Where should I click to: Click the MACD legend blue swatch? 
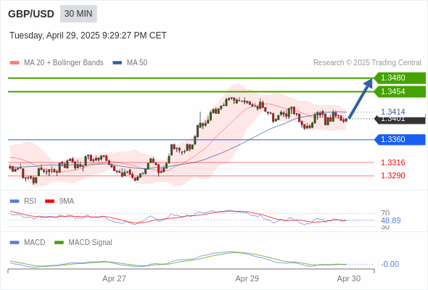[x=15, y=243]
